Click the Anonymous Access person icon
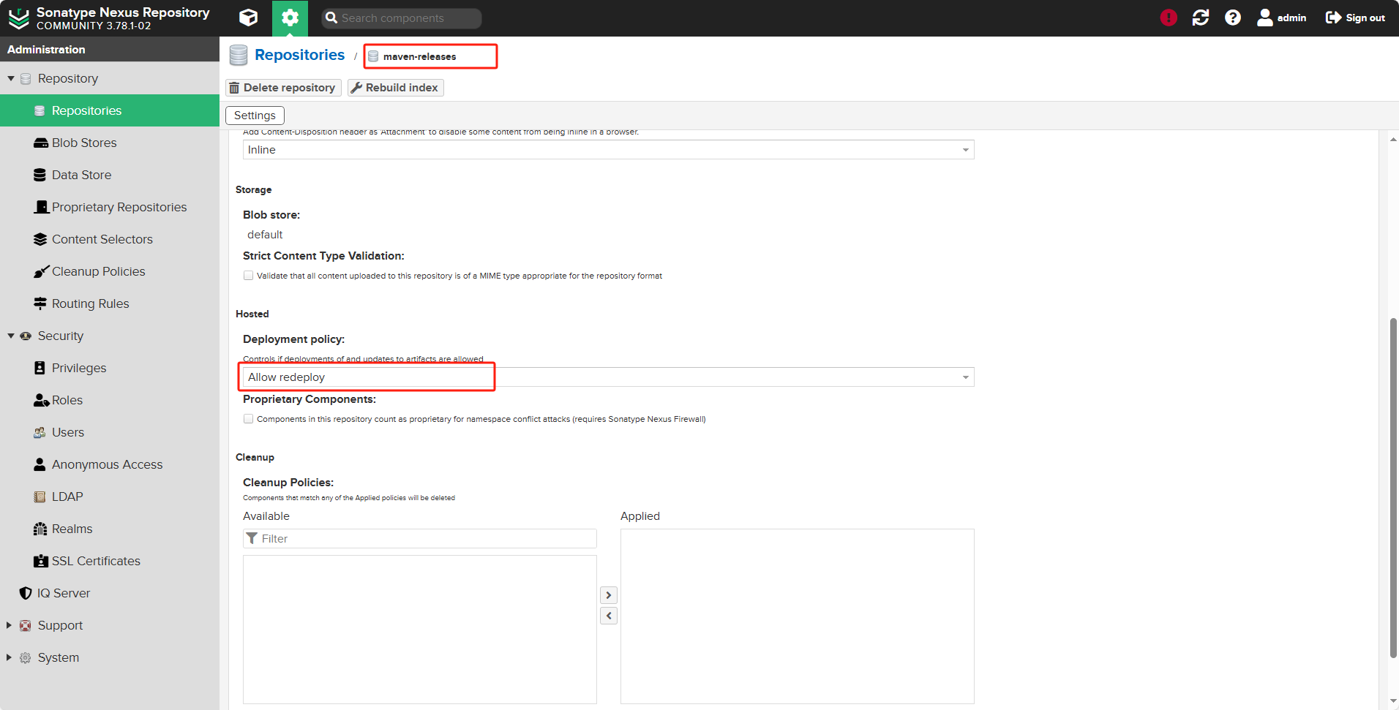The height and width of the screenshot is (710, 1399). pyautogui.click(x=40, y=464)
